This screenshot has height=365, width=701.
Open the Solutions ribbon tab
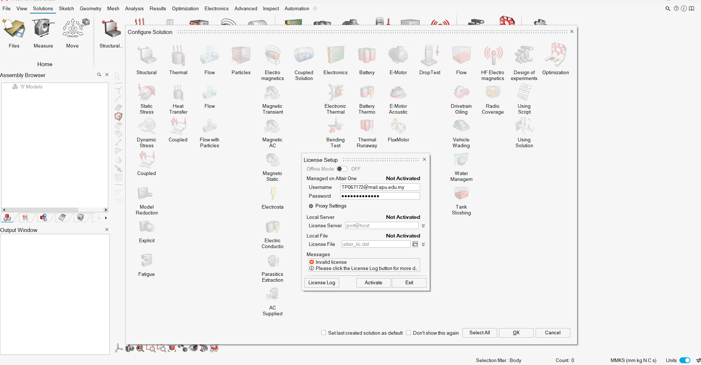(43, 8)
